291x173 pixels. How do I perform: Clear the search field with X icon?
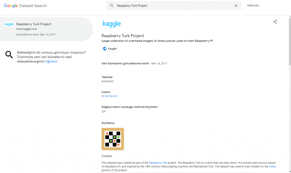pos(236,6)
